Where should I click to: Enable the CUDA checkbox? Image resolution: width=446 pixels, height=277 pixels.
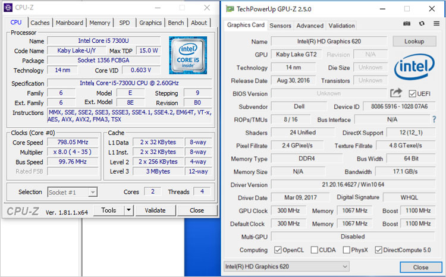coord(315,250)
